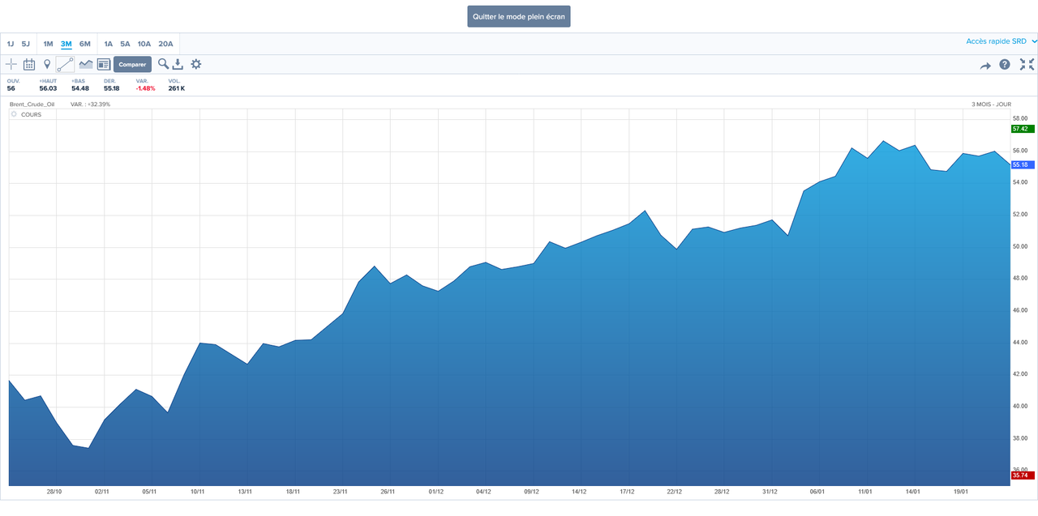The width and height of the screenshot is (1038, 516).
Task: Switch to the area chart type
Action: tap(85, 64)
